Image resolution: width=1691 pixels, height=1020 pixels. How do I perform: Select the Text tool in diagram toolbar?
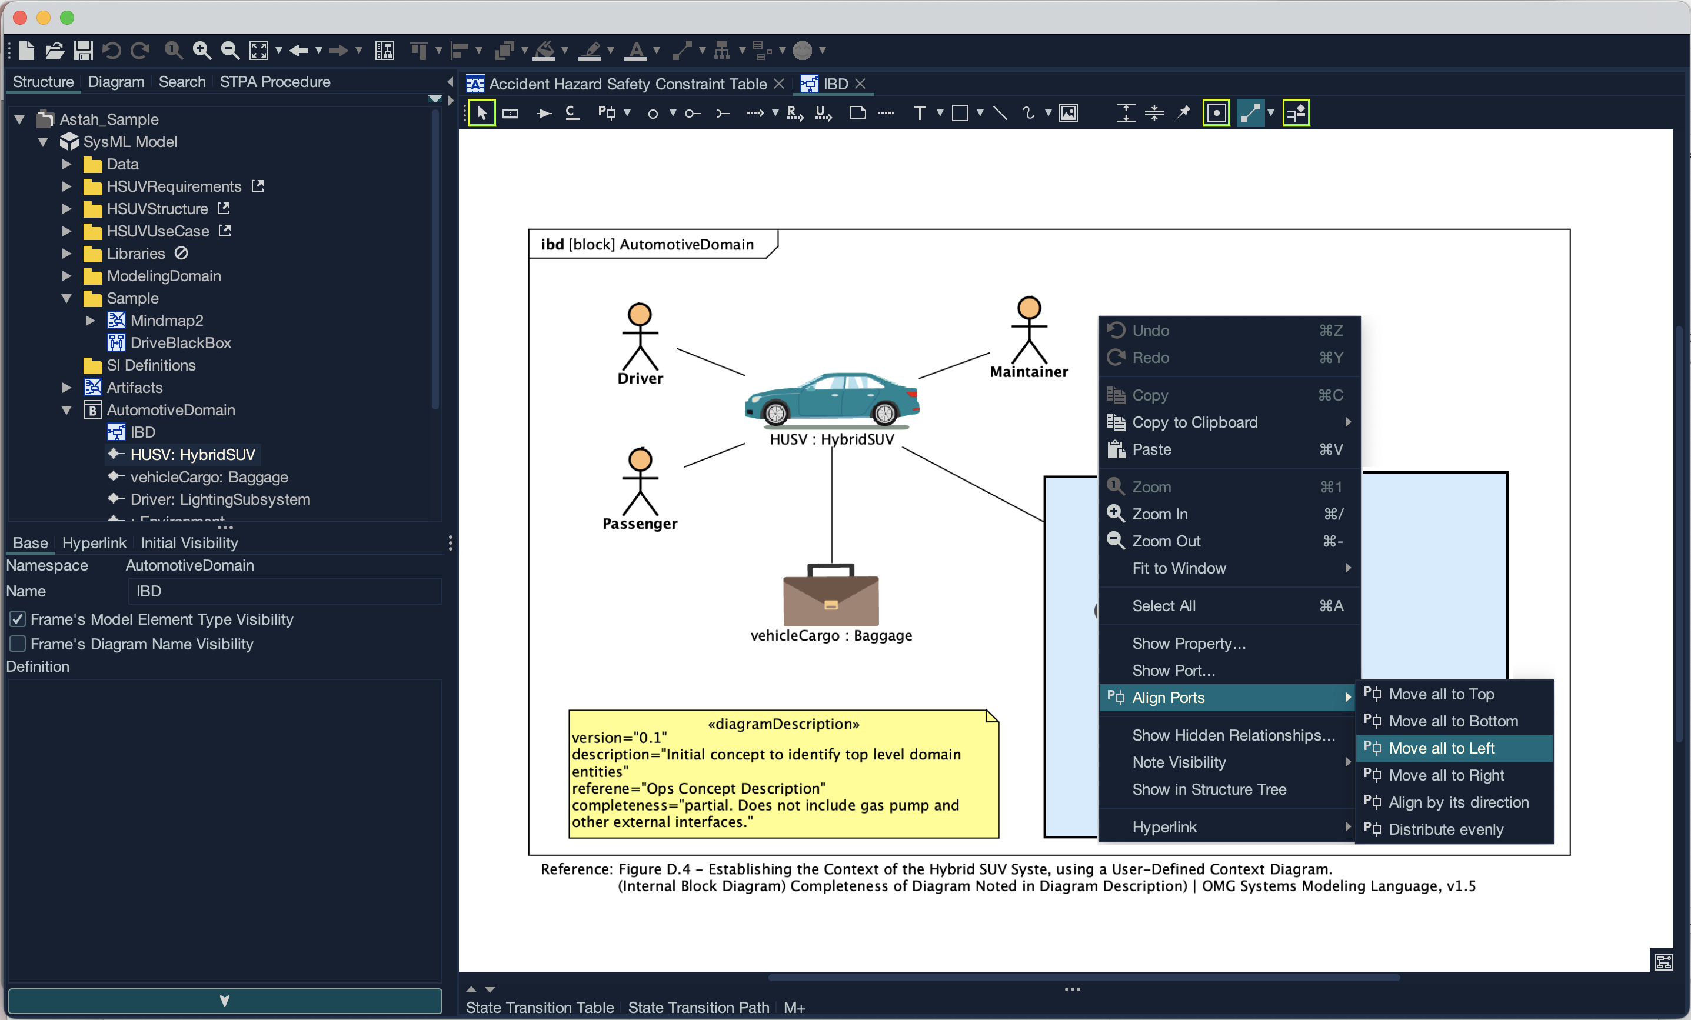coord(920,113)
